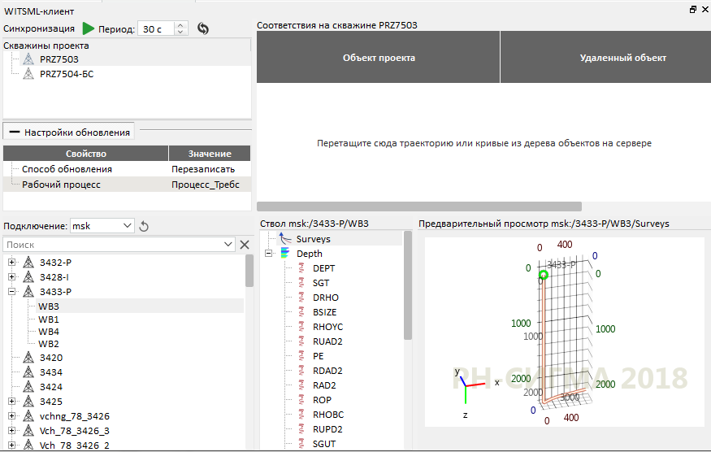Collapse the 3433-P well node
The height and width of the screenshot is (452, 711).
coord(11,292)
